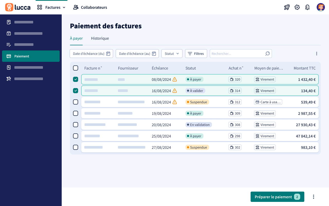Open notifications bell
The width and height of the screenshot is (329, 206).
(x=307, y=7)
